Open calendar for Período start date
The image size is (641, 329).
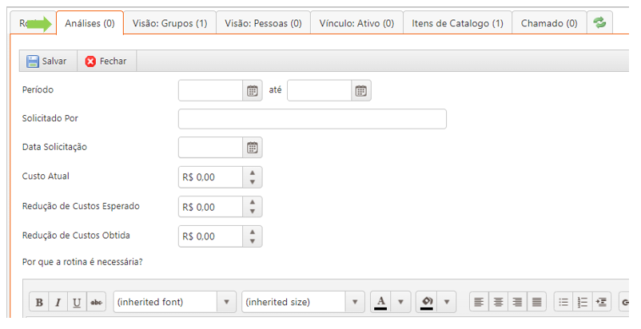(253, 90)
